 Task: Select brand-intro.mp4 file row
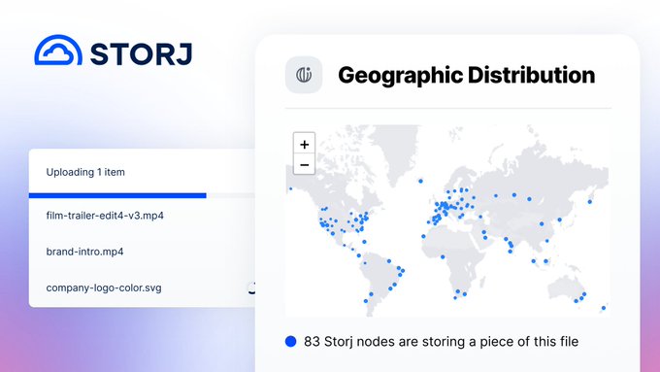pyautogui.click(x=142, y=252)
